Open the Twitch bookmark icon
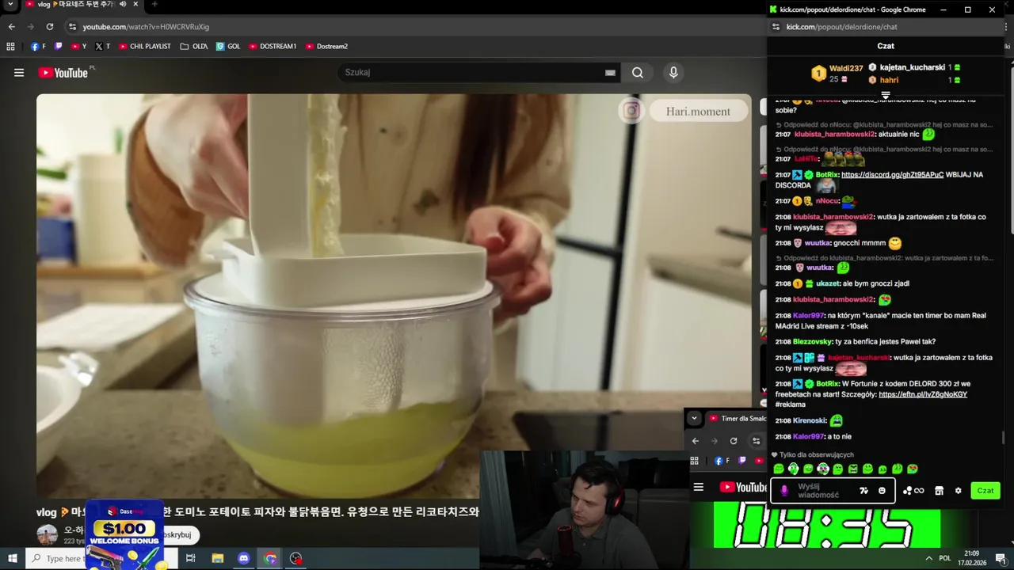This screenshot has width=1014, height=570. coord(58,47)
